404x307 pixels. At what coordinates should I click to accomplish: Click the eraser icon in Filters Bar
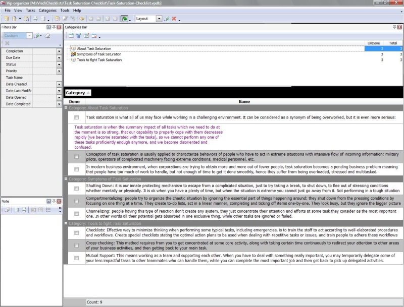coord(47,36)
